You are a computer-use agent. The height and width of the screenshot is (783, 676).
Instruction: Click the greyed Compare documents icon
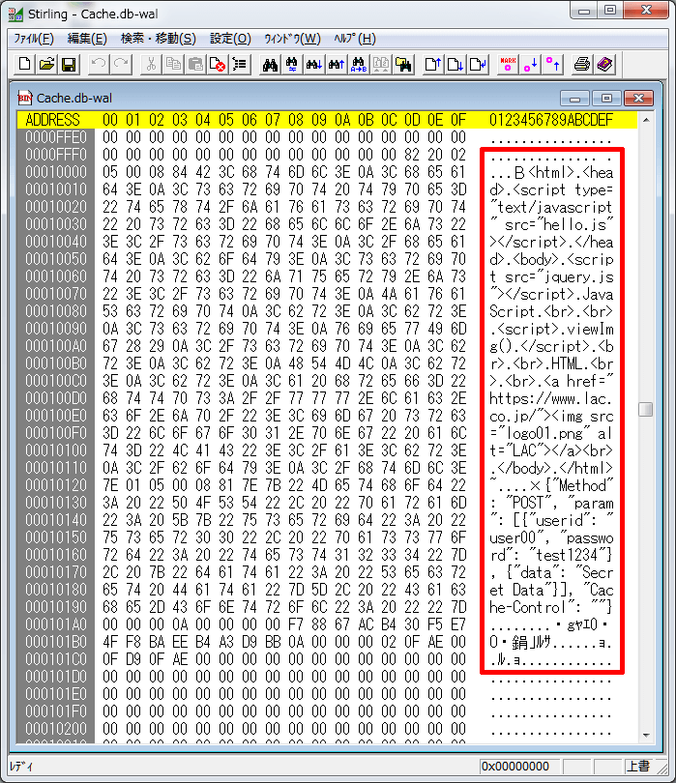pos(381,65)
